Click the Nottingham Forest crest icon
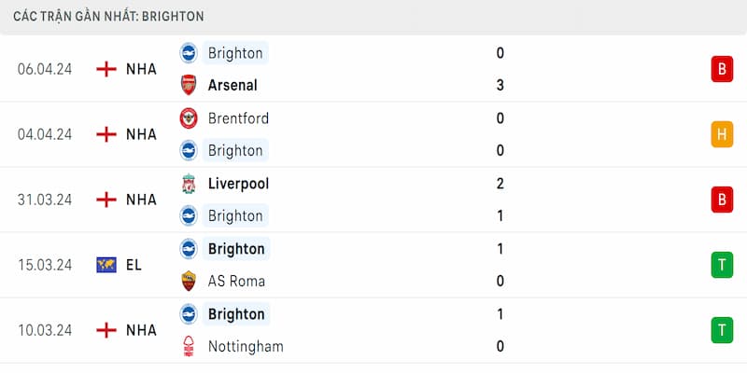The height and width of the screenshot is (373, 747). pos(189,346)
